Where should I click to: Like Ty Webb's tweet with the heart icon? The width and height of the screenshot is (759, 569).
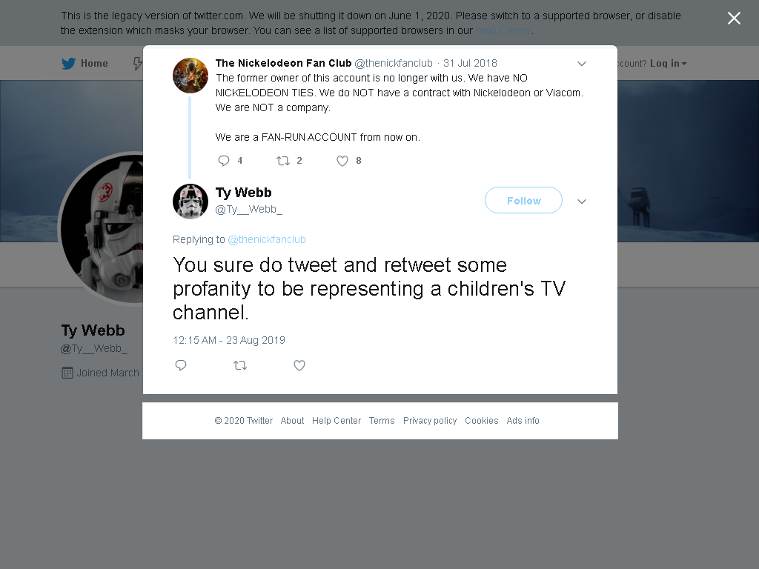[299, 365]
